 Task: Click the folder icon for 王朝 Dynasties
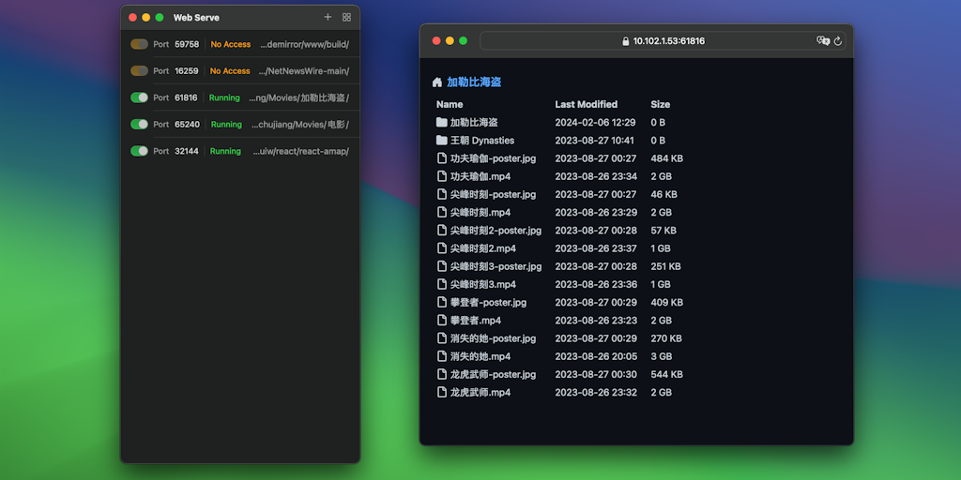pyautogui.click(x=441, y=141)
